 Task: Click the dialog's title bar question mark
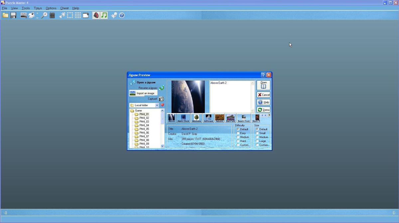(x=263, y=75)
